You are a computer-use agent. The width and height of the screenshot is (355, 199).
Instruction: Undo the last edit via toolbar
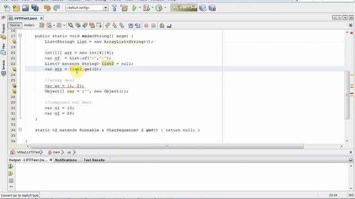[47, 8]
